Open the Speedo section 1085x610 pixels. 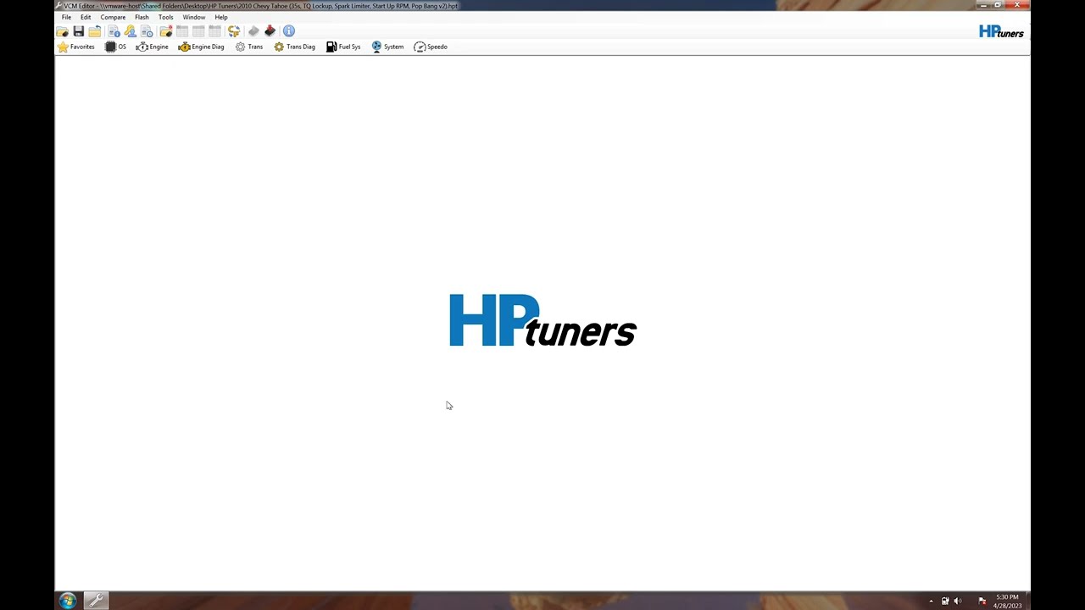[x=431, y=47]
